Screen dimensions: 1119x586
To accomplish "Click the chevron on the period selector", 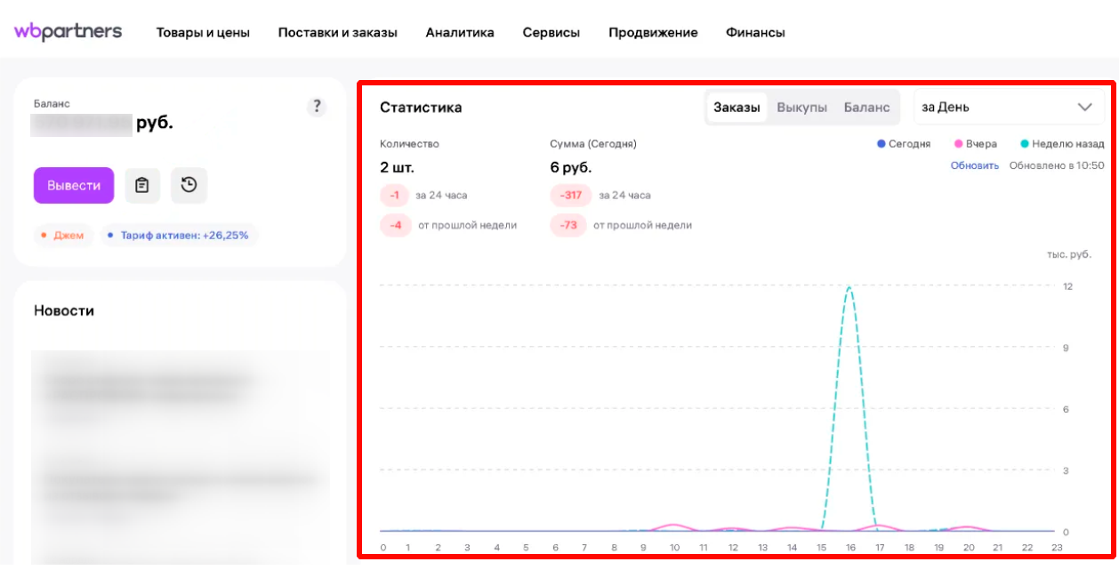I will (x=1083, y=107).
